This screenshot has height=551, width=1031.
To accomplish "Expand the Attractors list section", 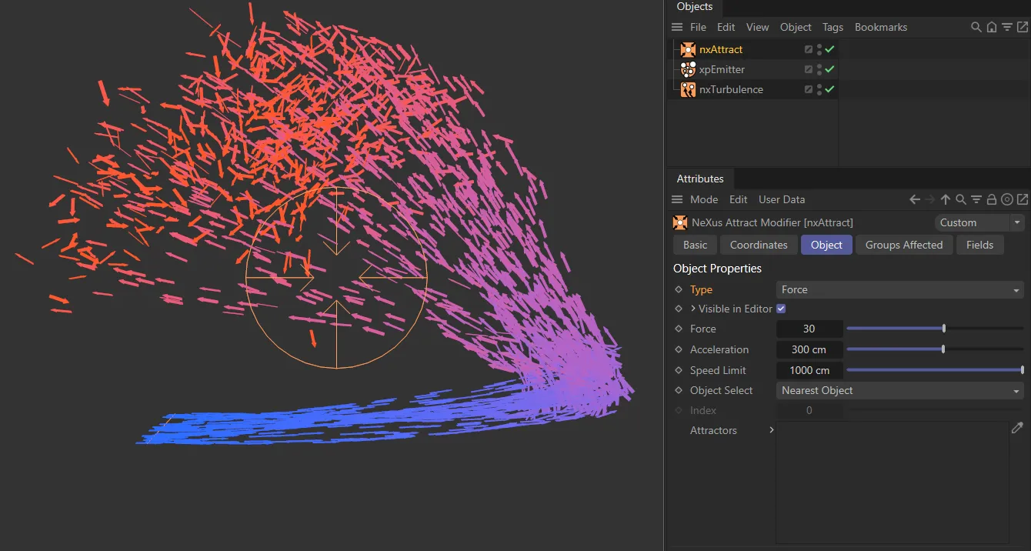I will pyautogui.click(x=772, y=430).
